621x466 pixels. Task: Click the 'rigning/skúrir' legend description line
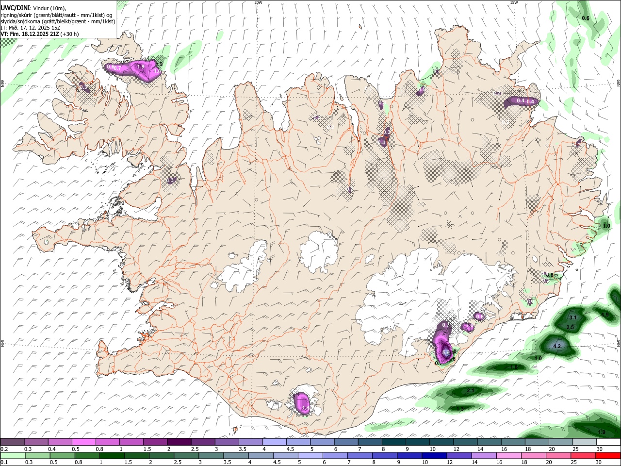pyautogui.click(x=56, y=15)
